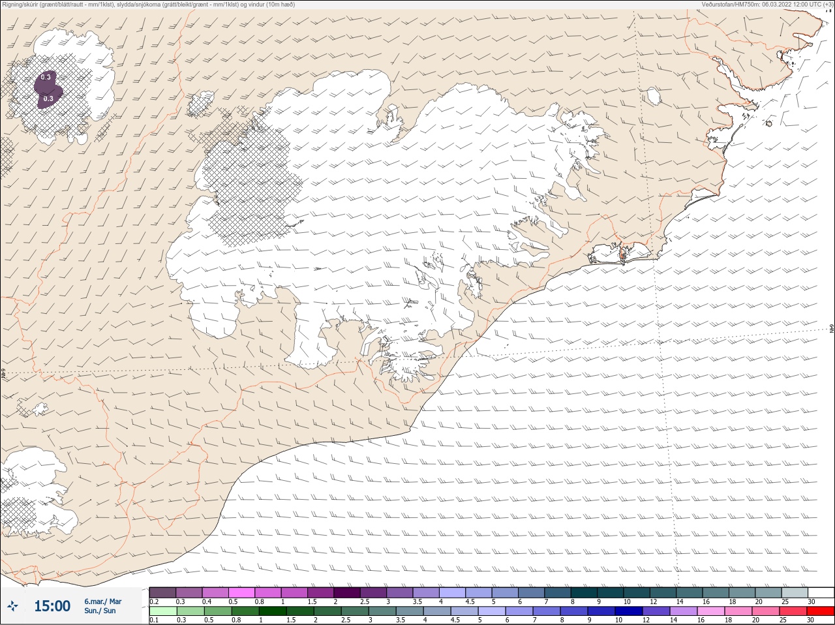Screen dimensions: 835x625
Task: Click the wind star icon beside 15:00
Action: pyautogui.click(x=12, y=607)
